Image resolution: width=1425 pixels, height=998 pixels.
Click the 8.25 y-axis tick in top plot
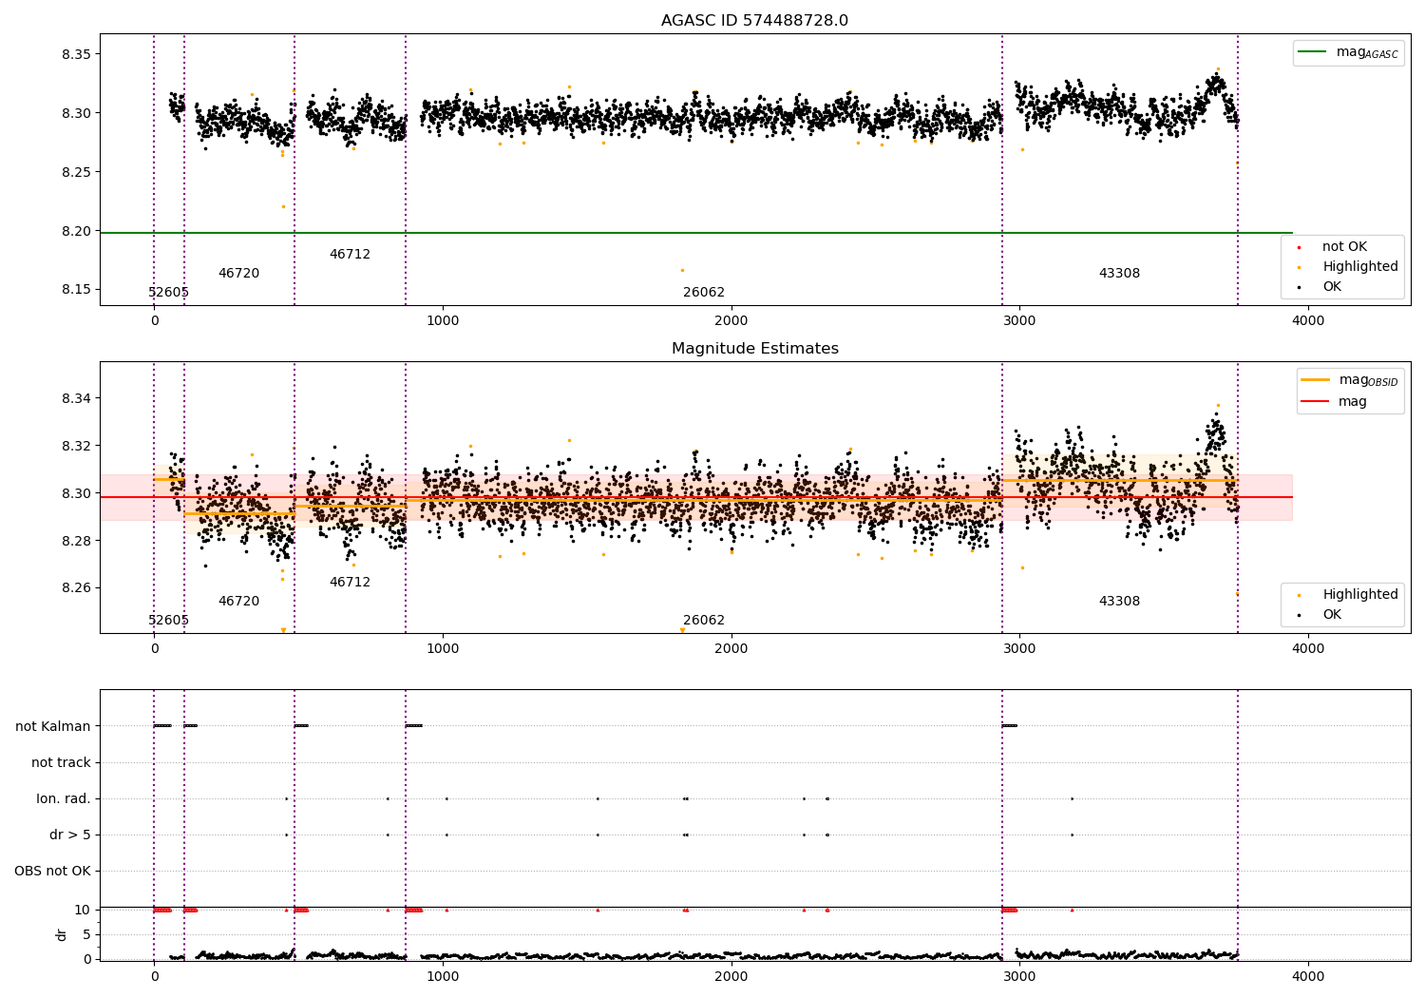click(x=77, y=172)
